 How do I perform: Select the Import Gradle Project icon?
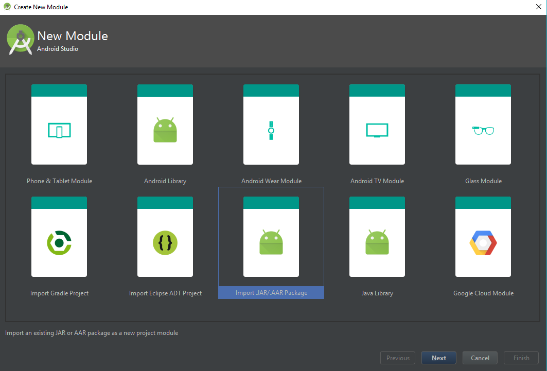tap(59, 242)
